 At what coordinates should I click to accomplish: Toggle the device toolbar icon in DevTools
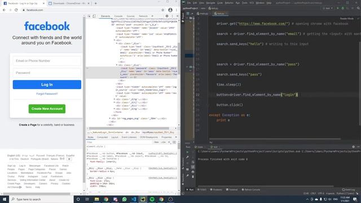94,16
